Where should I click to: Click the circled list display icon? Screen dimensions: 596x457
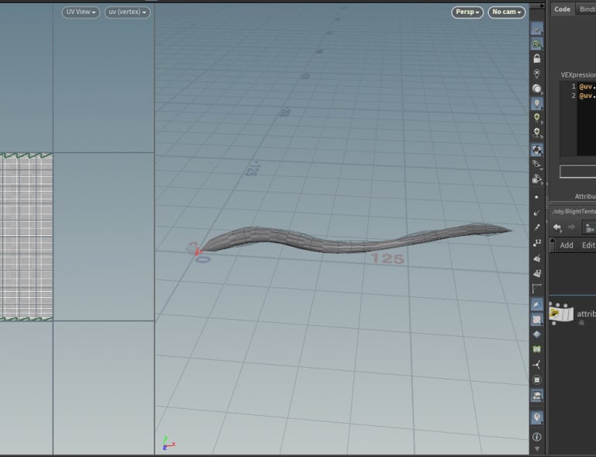(537, 380)
